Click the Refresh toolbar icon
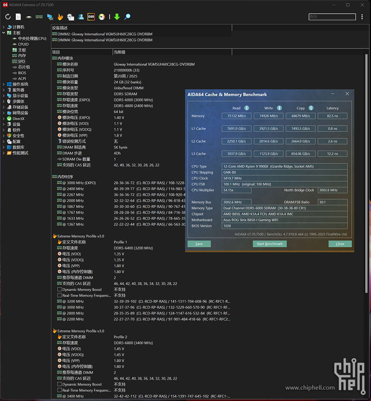The width and height of the screenshot is (371, 401). (8, 17)
